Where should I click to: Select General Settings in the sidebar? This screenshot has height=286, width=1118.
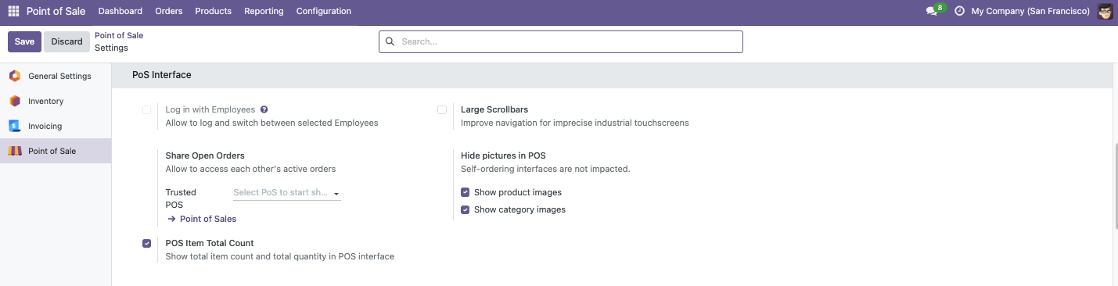click(x=56, y=76)
